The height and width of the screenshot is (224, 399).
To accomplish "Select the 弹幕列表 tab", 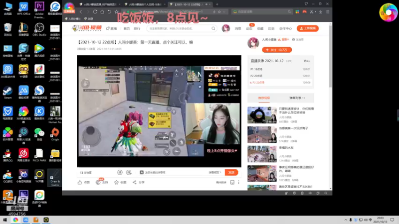I will click(x=297, y=98).
